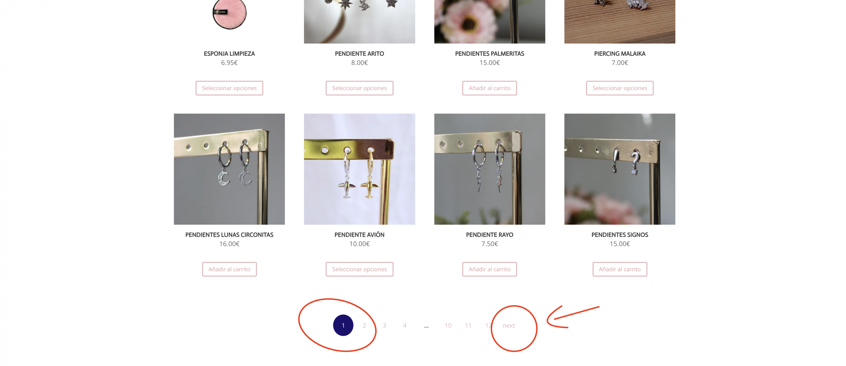View the Pendiente Rayo product image
The image size is (846, 366).
[x=489, y=169]
